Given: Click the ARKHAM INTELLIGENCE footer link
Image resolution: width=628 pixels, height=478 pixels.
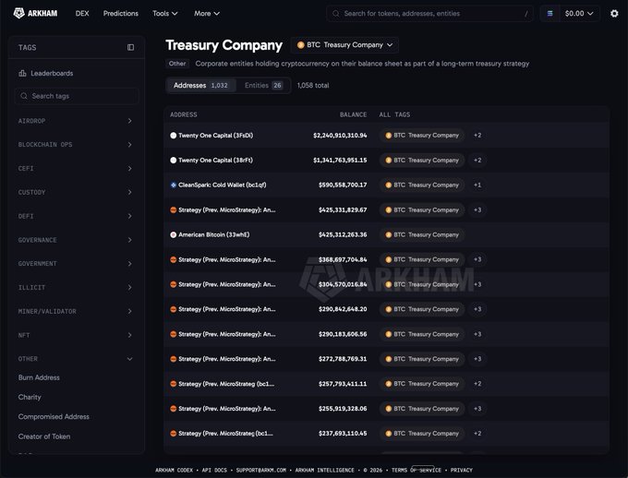Looking at the screenshot, I should click(325, 470).
